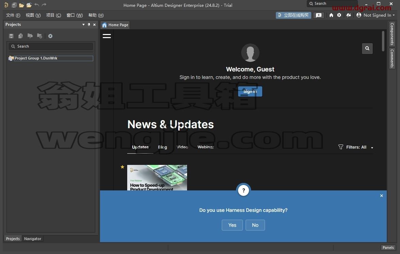400x254 pixels.
Task: Switch to the Blog news tab
Action: point(163,147)
